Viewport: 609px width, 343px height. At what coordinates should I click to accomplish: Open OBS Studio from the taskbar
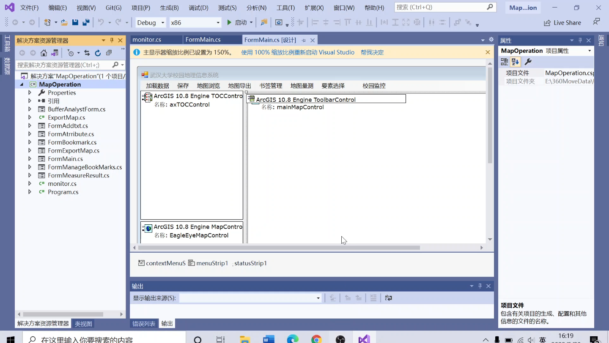click(340, 339)
